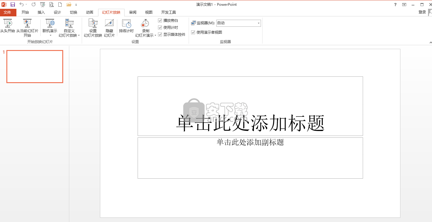Maximize the PowerPoint window
The height and width of the screenshot is (222, 432).
coord(422,5)
